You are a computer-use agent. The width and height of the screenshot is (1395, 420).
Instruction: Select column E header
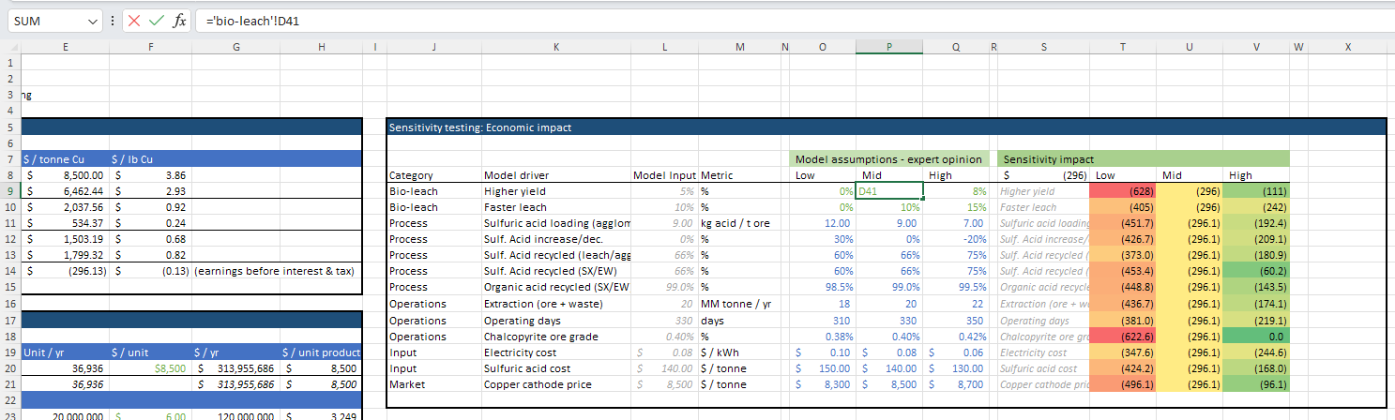[65, 47]
